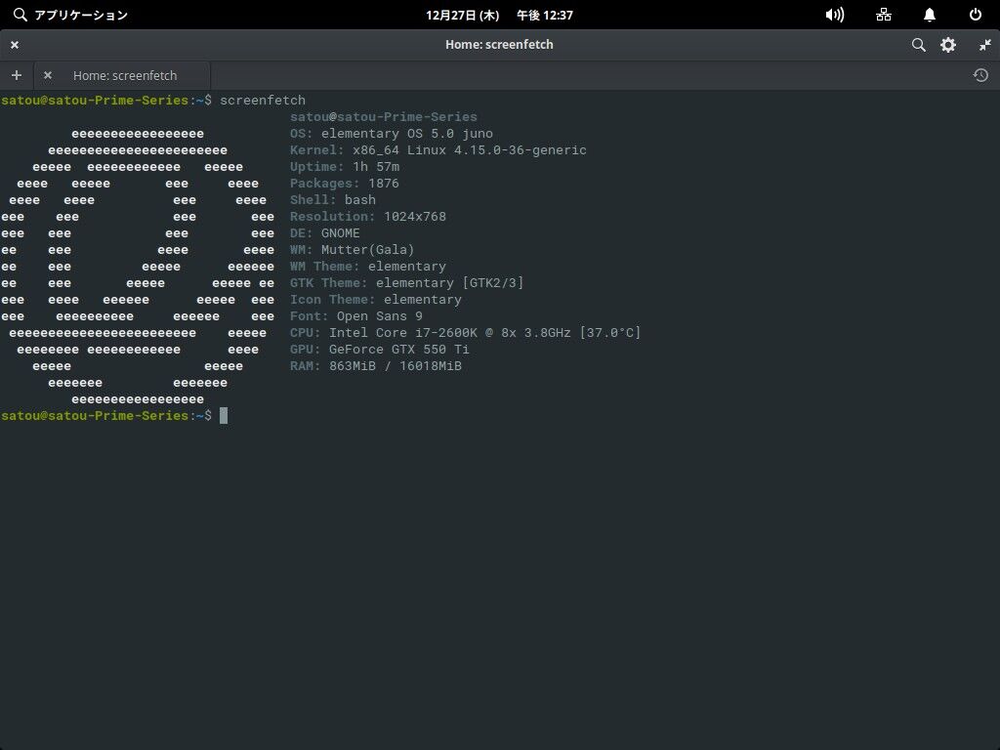The width and height of the screenshot is (1000, 750).
Task: Click the "Resolution: 1024x768" line
Action: [368, 216]
